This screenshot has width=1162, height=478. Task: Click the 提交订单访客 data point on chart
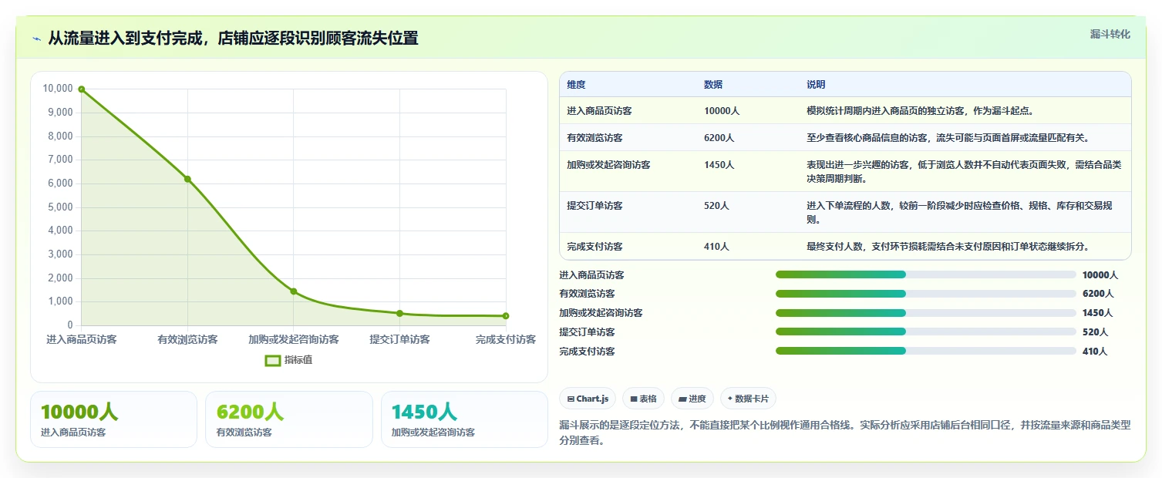tap(399, 313)
